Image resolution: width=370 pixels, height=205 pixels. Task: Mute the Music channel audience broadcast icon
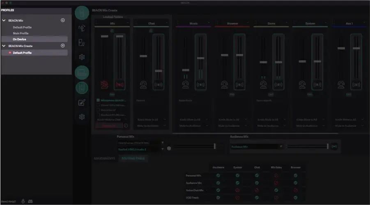point(200,85)
